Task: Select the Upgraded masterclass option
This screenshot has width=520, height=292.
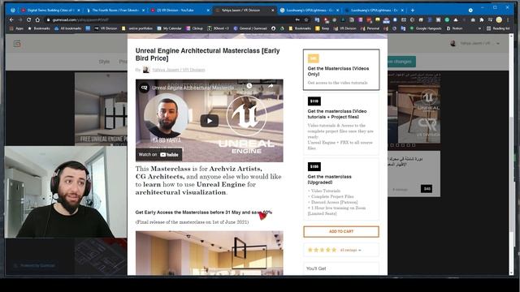Action: [341, 189]
